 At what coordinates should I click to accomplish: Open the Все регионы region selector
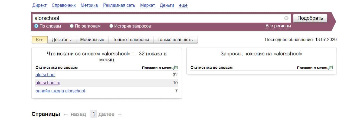click(x=278, y=26)
